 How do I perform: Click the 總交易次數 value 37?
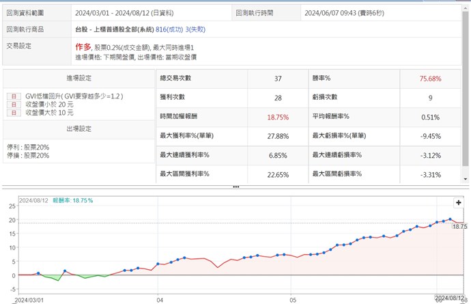pos(278,79)
